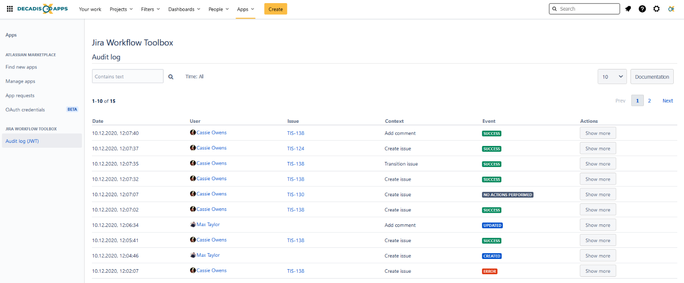Open the user profile avatar
Viewport: 684px width, 283px height.
point(671,9)
